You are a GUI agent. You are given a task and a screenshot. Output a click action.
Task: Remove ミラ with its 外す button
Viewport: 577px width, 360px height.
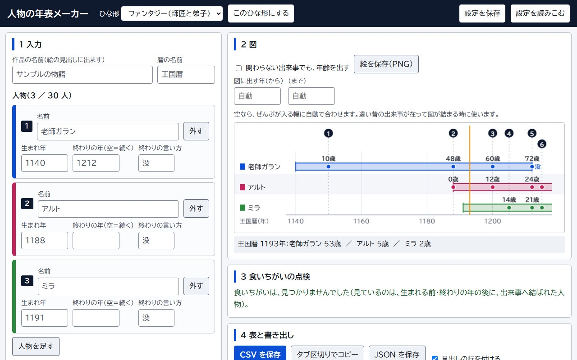(196, 286)
